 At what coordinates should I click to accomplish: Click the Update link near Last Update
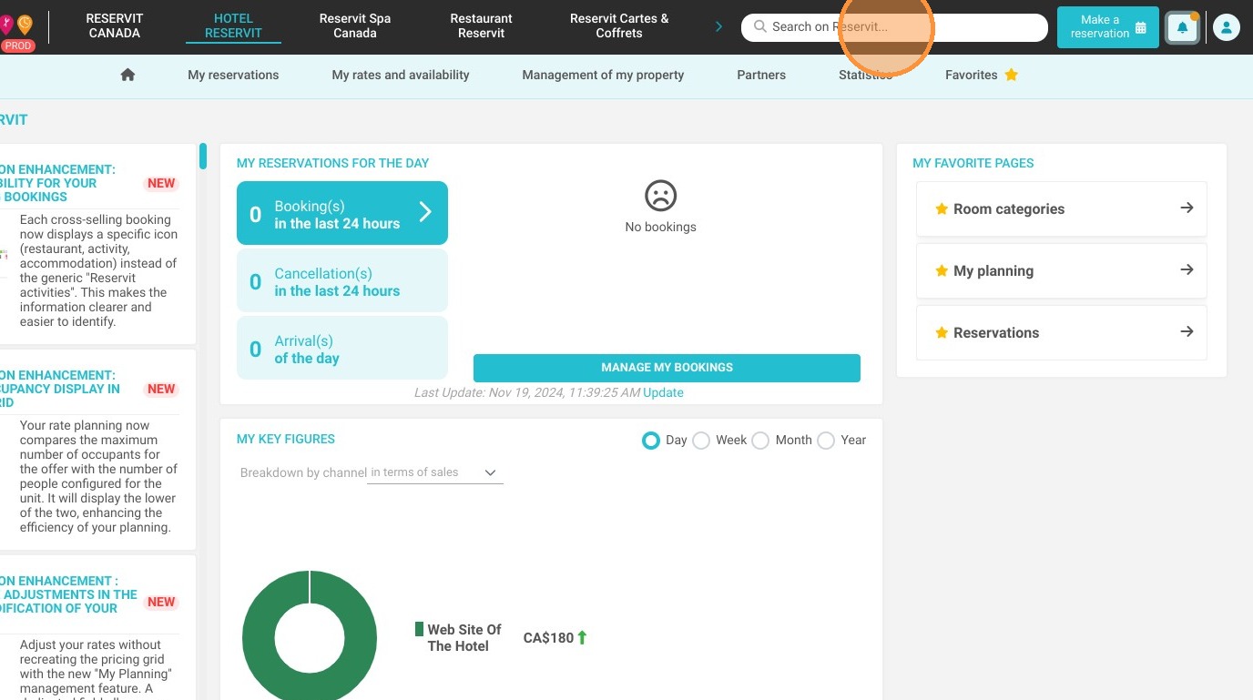663,392
